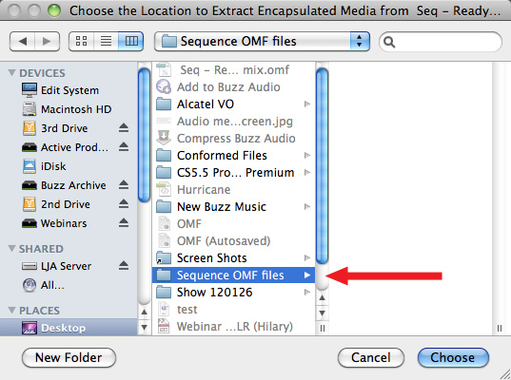Go back to previous folder
511x380 pixels.
coord(22,41)
